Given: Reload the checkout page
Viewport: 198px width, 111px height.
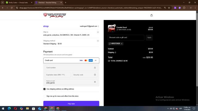Looking at the screenshot, I should tap(12, 8).
